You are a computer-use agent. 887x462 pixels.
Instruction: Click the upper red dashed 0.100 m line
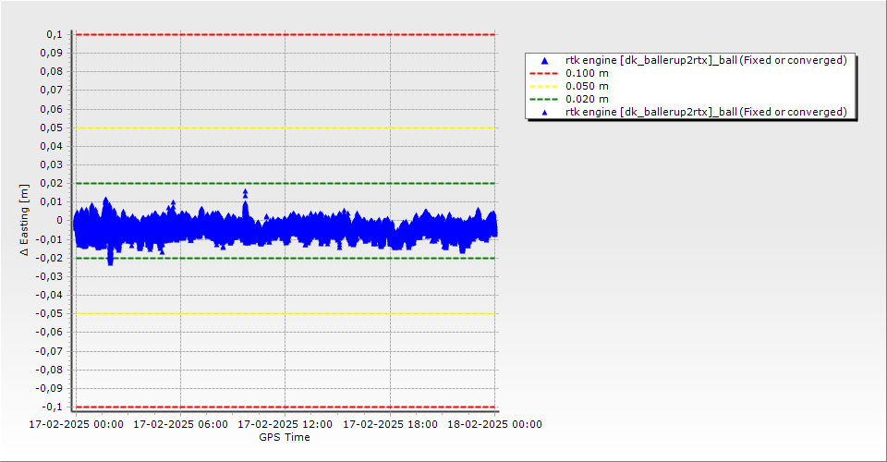pos(286,34)
